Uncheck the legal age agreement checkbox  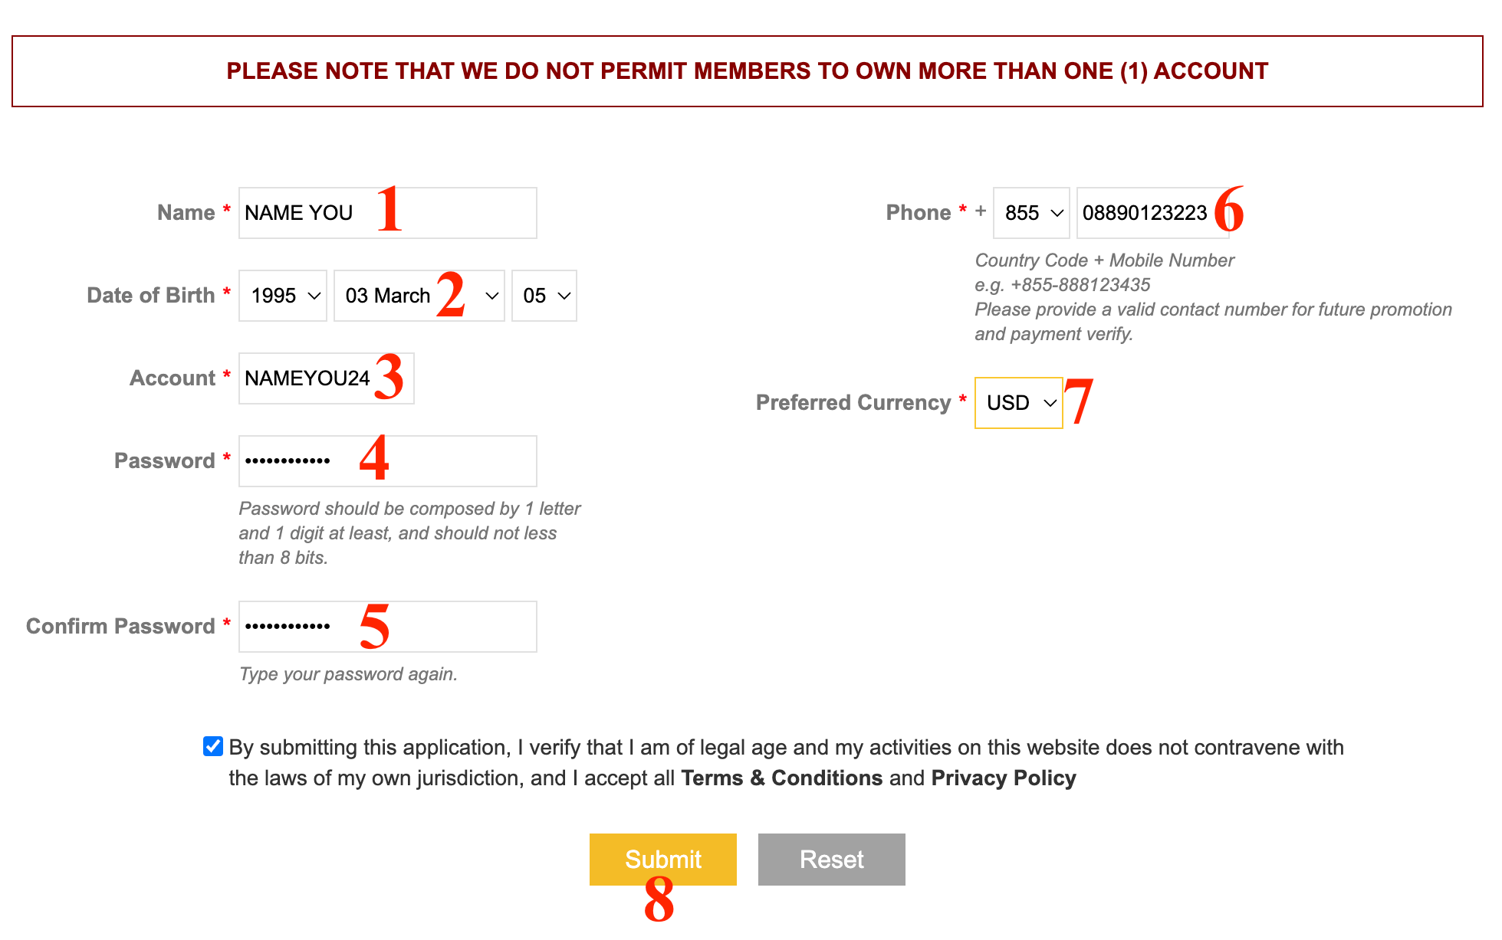click(x=213, y=746)
